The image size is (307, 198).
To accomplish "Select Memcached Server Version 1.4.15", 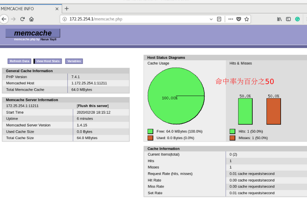I will point(82,125).
